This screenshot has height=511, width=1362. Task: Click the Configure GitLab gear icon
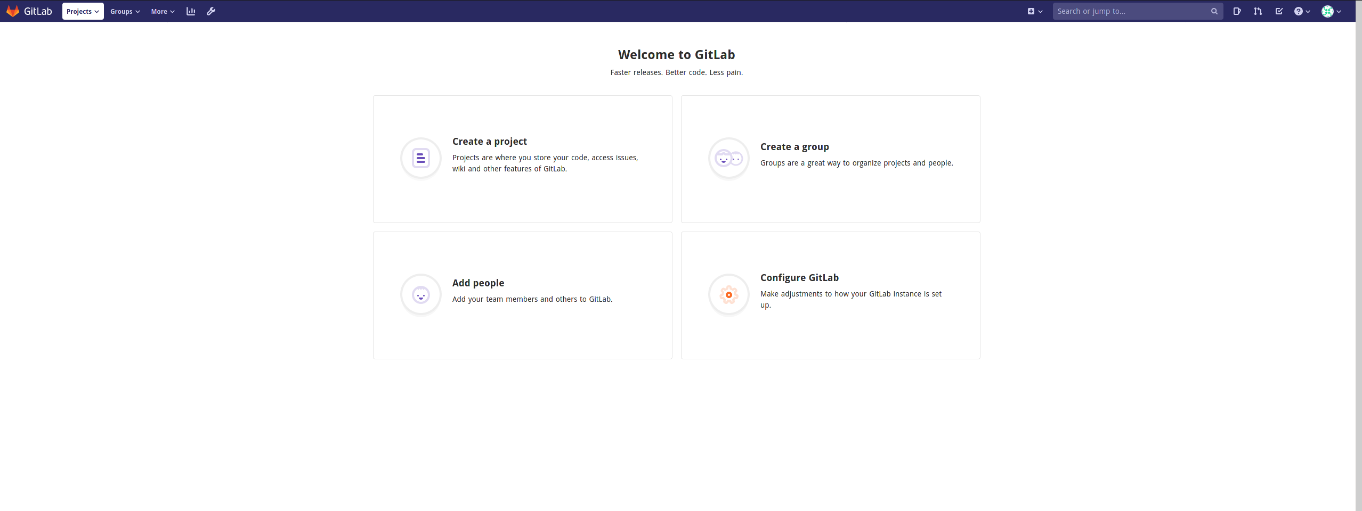[728, 294]
